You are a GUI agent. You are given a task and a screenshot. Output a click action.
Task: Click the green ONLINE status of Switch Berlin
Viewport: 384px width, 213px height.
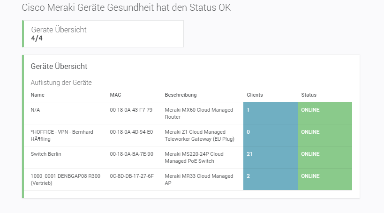pyautogui.click(x=324, y=157)
